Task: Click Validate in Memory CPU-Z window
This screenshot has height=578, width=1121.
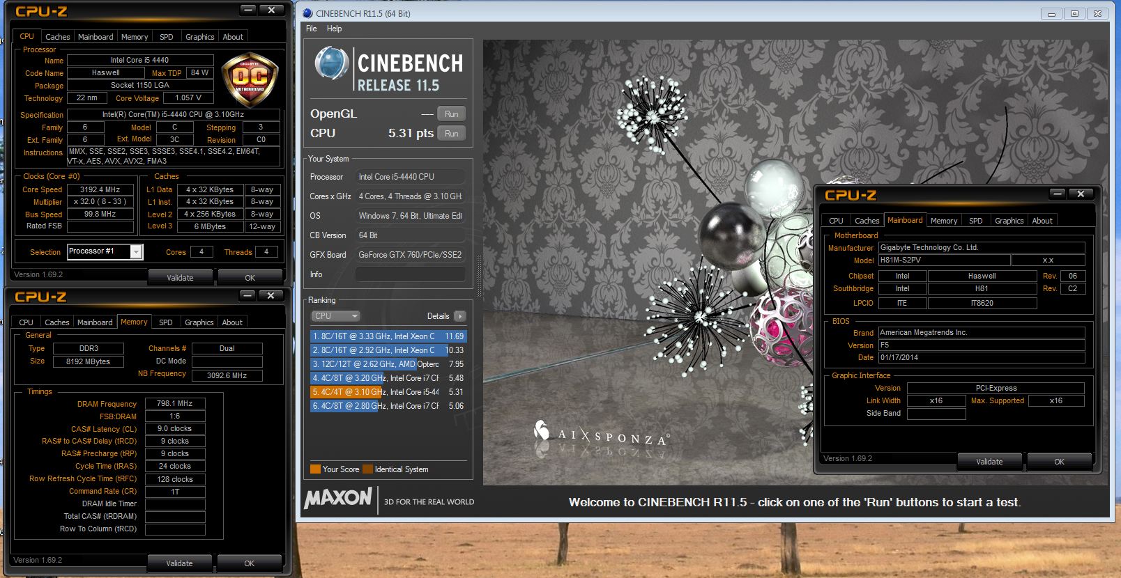Action: pos(179,563)
